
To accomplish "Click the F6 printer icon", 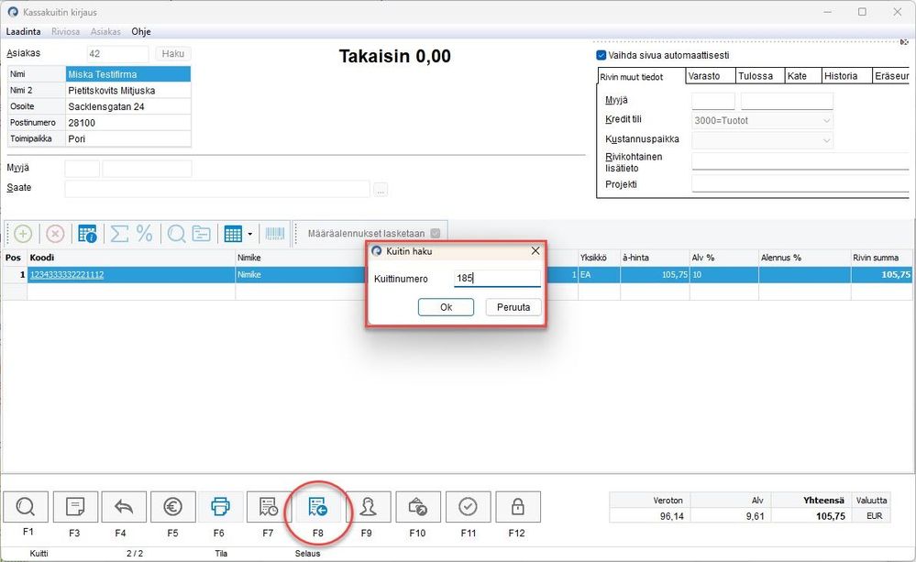I will pos(220,507).
